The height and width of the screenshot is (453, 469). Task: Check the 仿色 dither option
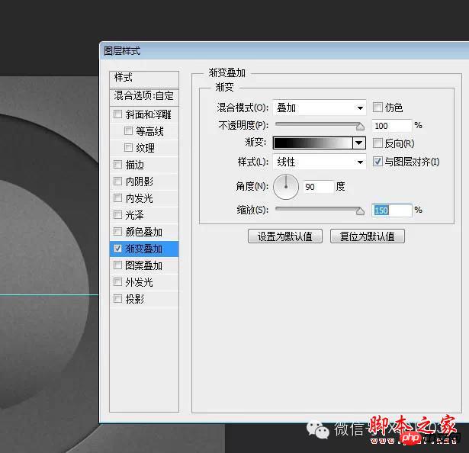pyautogui.click(x=377, y=107)
